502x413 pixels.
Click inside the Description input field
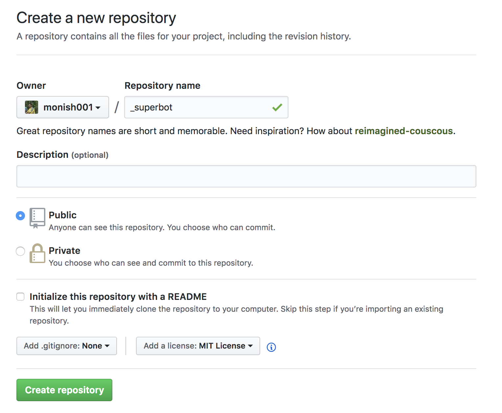pyautogui.click(x=246, y=176)
